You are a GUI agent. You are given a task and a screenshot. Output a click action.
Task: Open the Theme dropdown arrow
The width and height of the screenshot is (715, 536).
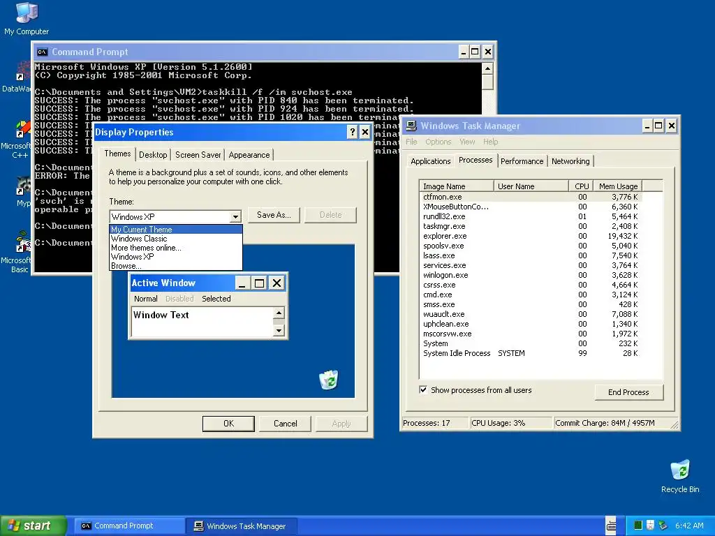tap(235, 216)
